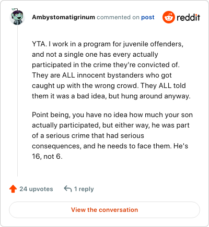Image resolution: width=209 pixels, height=227 pixels.
Task: Click the "commented on" text in header
Action: [118, 17]
